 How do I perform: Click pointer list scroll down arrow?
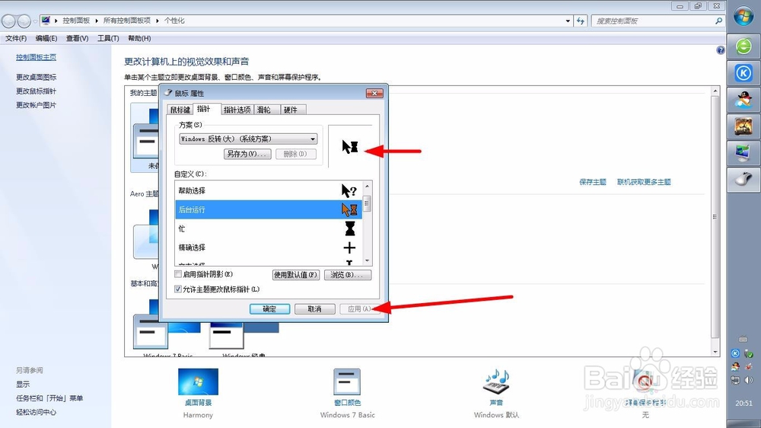coord(368,261)
